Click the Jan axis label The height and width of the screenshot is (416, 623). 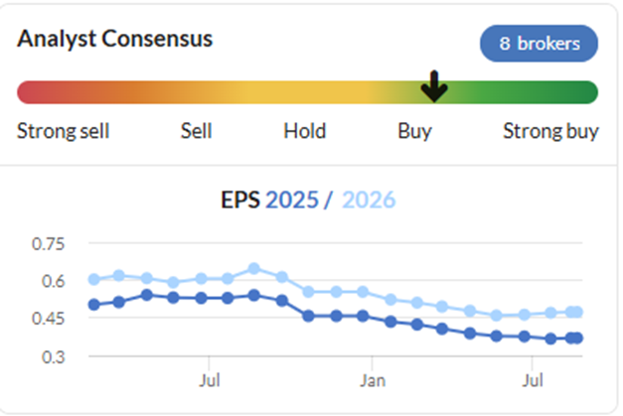tap(373, 380)
